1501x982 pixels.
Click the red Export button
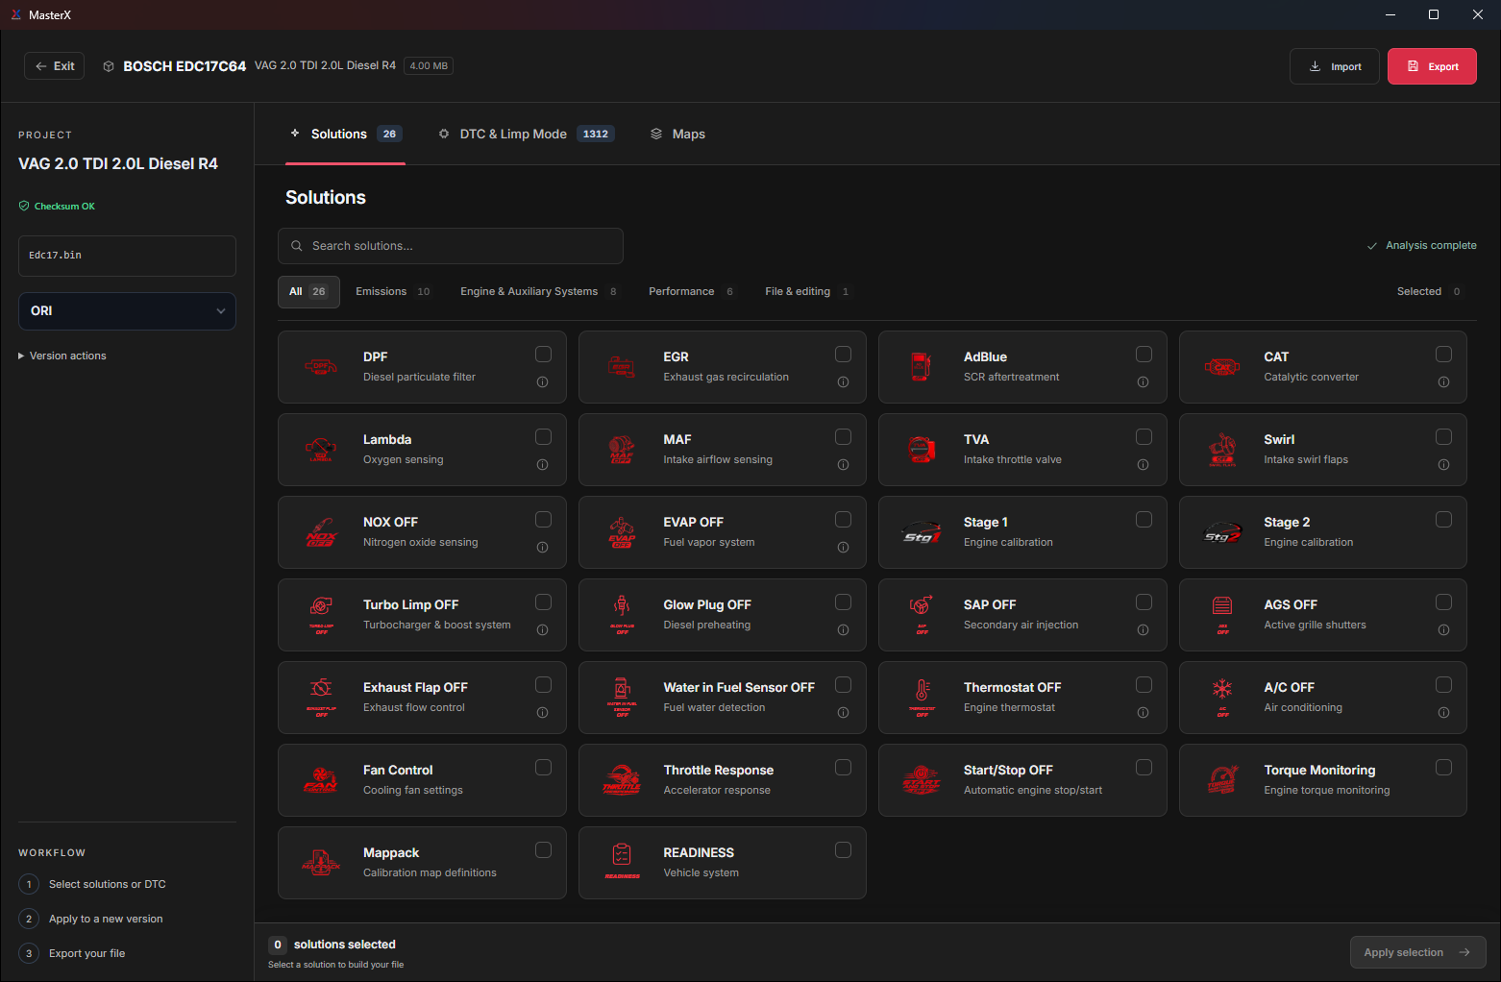[1432, 66]
